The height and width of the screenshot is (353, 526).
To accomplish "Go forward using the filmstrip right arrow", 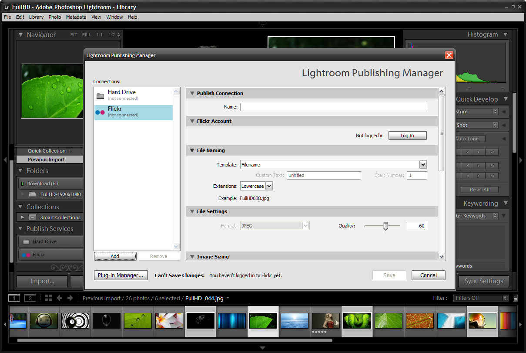I will (x=70, y=298).
